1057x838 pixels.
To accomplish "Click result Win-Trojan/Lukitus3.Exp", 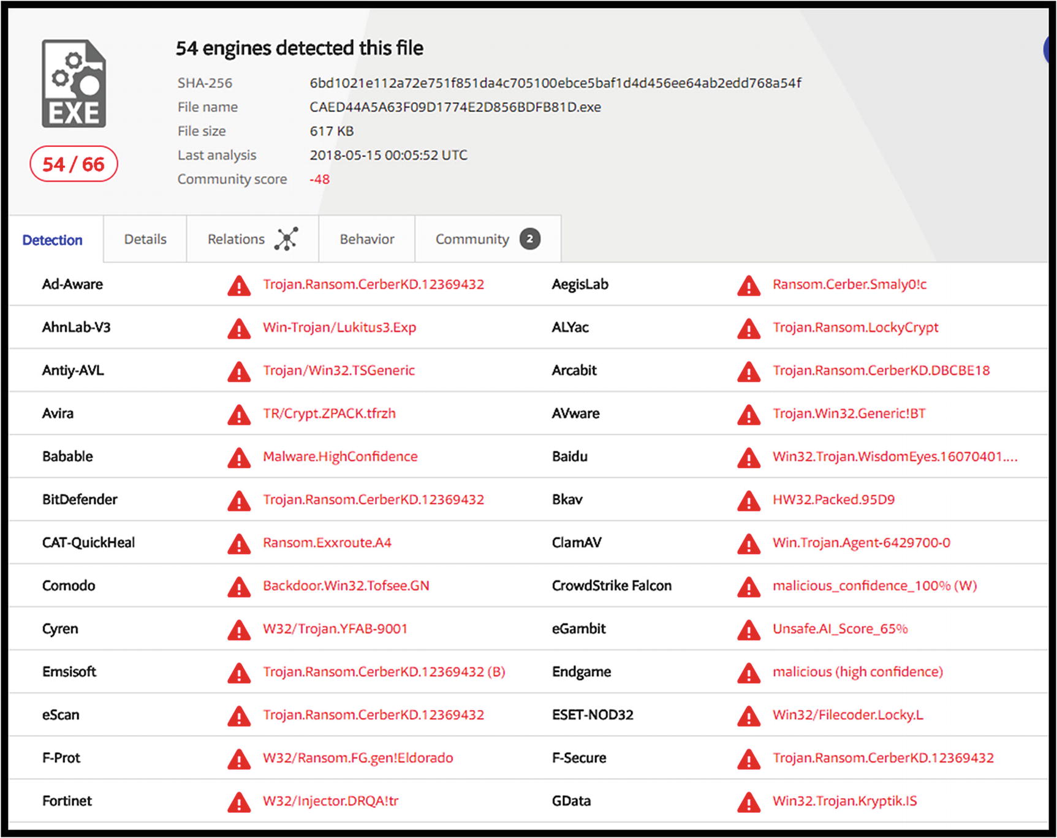I will 339,327.
